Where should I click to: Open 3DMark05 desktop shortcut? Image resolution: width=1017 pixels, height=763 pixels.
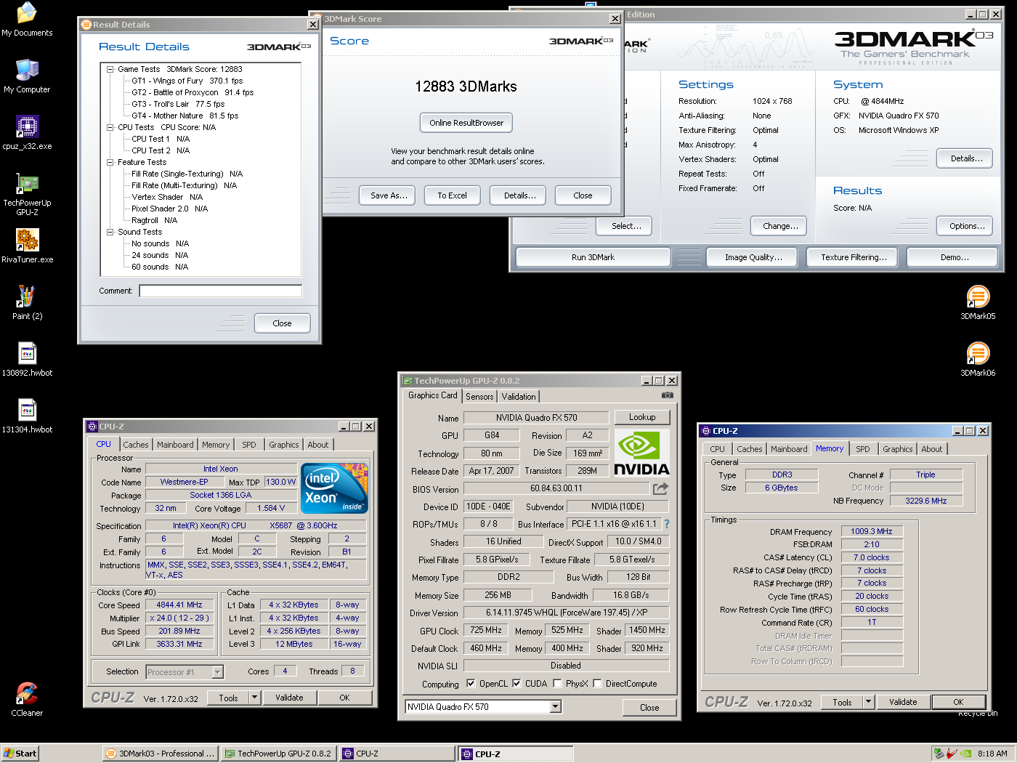point(978,302)
